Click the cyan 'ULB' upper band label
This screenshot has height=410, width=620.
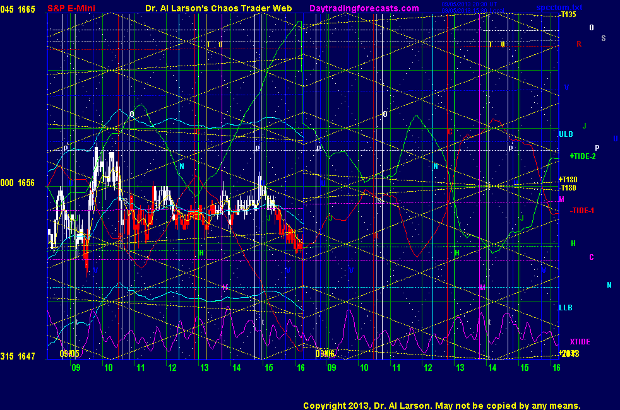pyautogui.click(x=566, y=134)
